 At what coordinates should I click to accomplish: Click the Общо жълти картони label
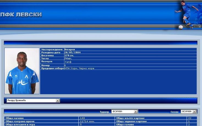click(x=130, y=118)
